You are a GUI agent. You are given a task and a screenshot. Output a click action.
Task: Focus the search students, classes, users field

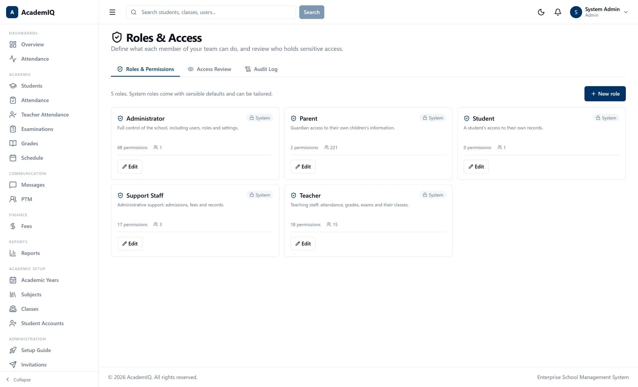coord(211,12)
